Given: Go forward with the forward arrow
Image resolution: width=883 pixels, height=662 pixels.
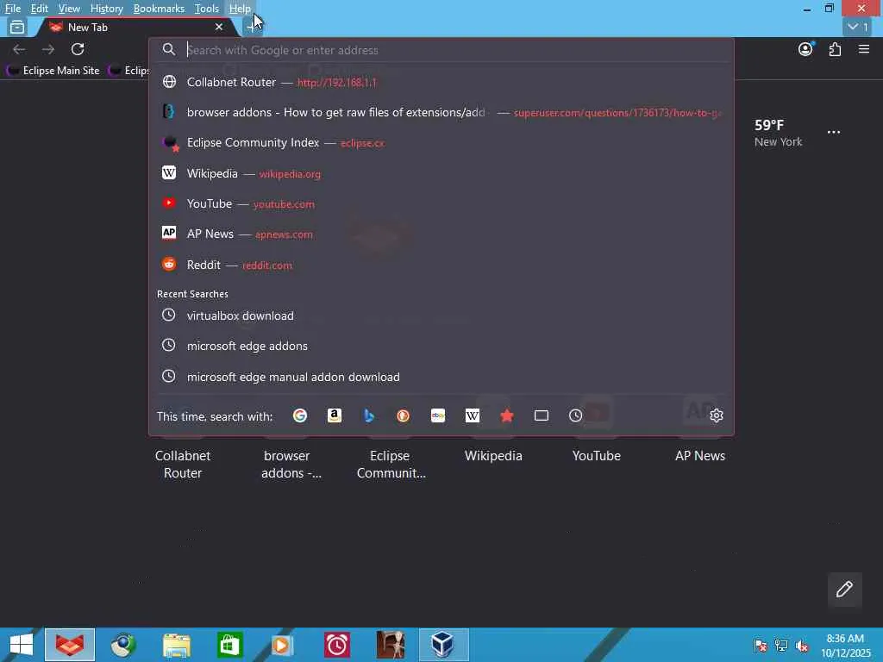Looking at the screenshot, I should click(x=48, y=49).
